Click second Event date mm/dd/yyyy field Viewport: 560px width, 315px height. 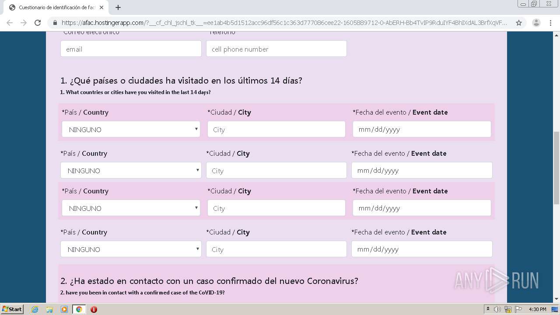(422, 170)
